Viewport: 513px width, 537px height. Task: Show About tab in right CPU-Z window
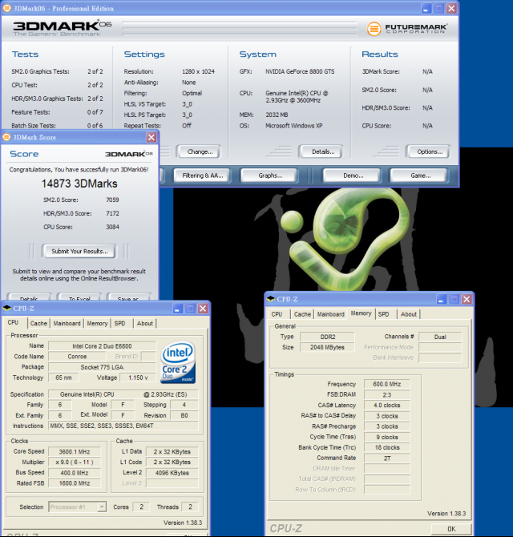pos(409,314)
